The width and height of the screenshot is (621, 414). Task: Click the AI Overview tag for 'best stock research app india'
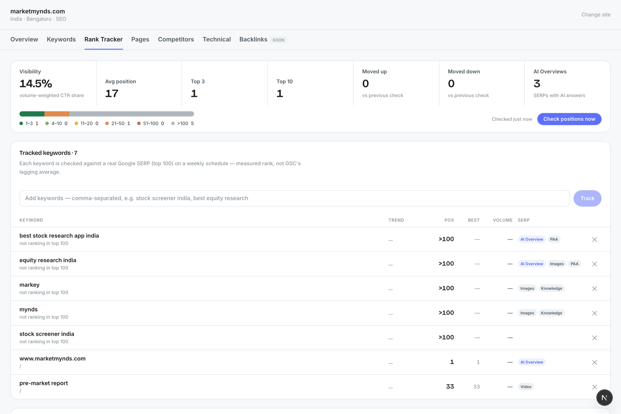click(x=532, y=239)
